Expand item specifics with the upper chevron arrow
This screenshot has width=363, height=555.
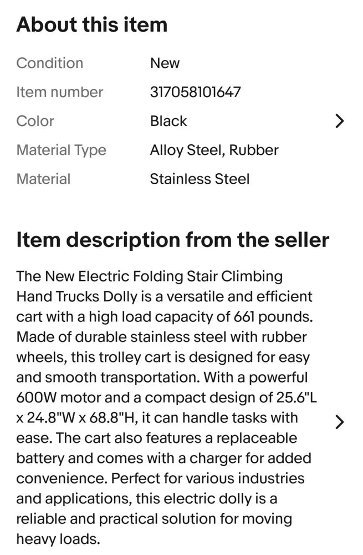(x=340, y=121)
